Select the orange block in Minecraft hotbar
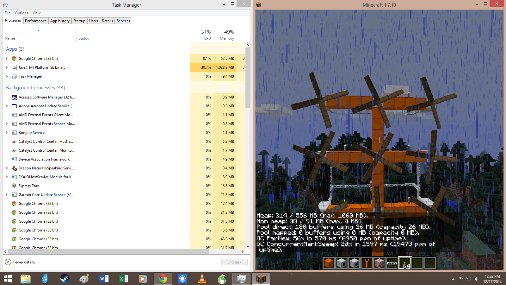 329,263
